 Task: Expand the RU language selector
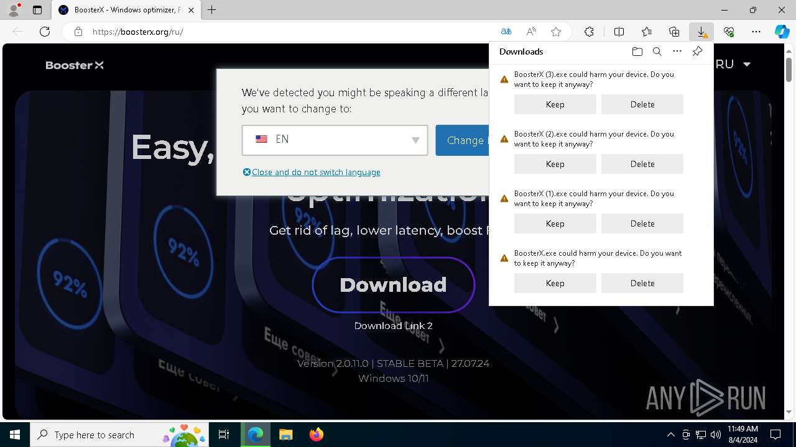[733, 64]
